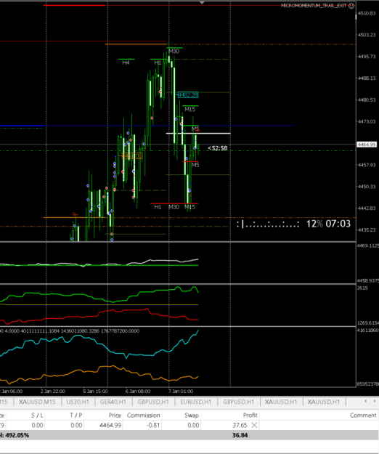Image resolution: width=379 pixels, height=454 pixels.
Task: Switch to the XAUUSD,M15 chart tab
Action: point(37,402)
